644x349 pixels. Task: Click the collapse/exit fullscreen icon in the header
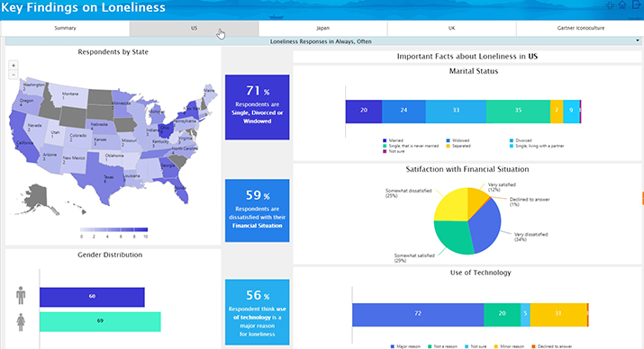point(610,5)
